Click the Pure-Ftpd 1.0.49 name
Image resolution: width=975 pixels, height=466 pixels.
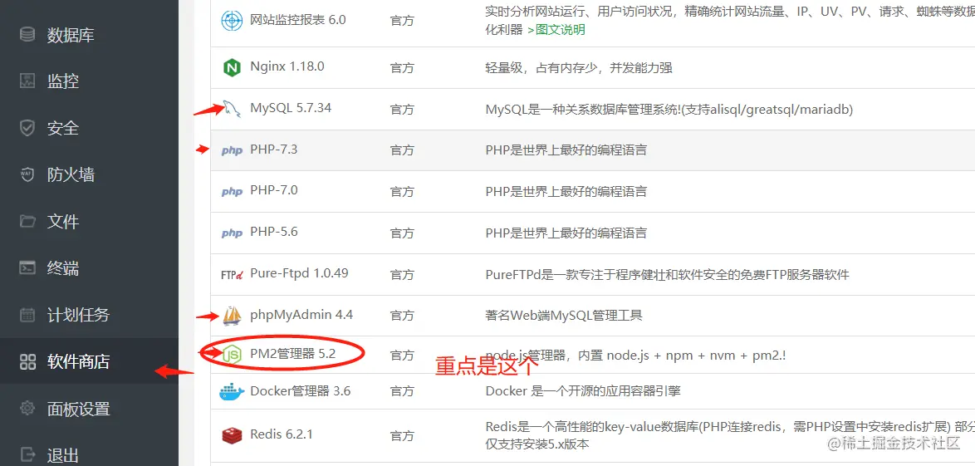point(299,273)
